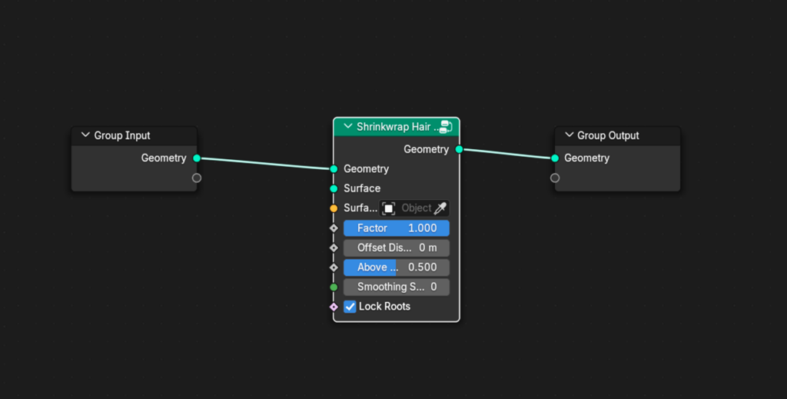Collapse the Group Input node
This screenshot has height=399, width=787.
[85, 135]
